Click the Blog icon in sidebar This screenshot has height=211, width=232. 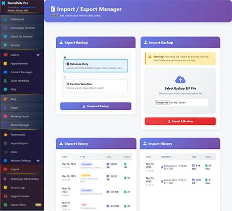(6, 99)
